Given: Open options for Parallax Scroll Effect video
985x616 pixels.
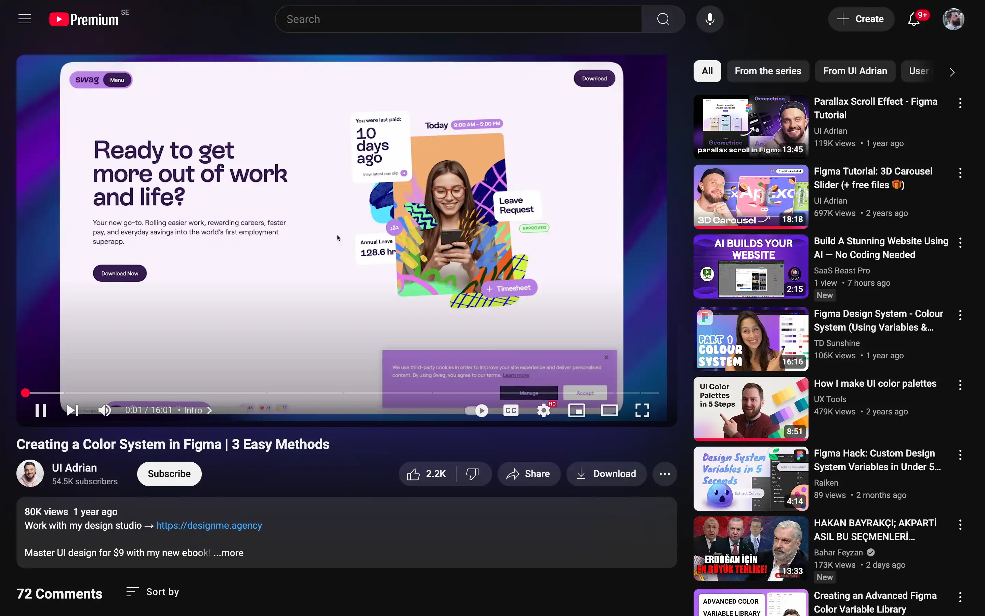Looking at the screenshot, I should [960, 103].
